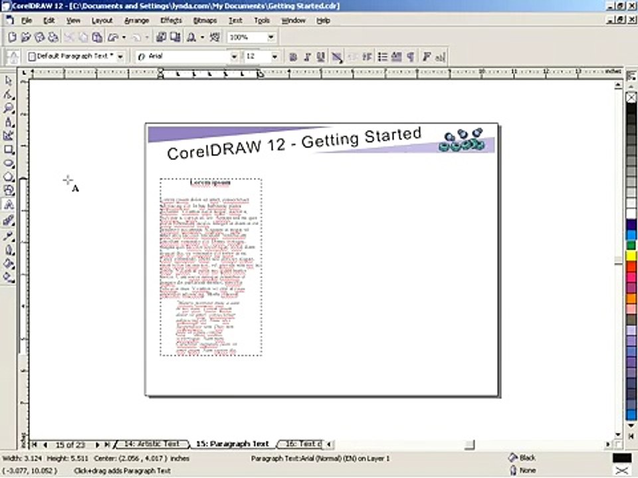Pick the yellow swatch in the color palette

631,256
